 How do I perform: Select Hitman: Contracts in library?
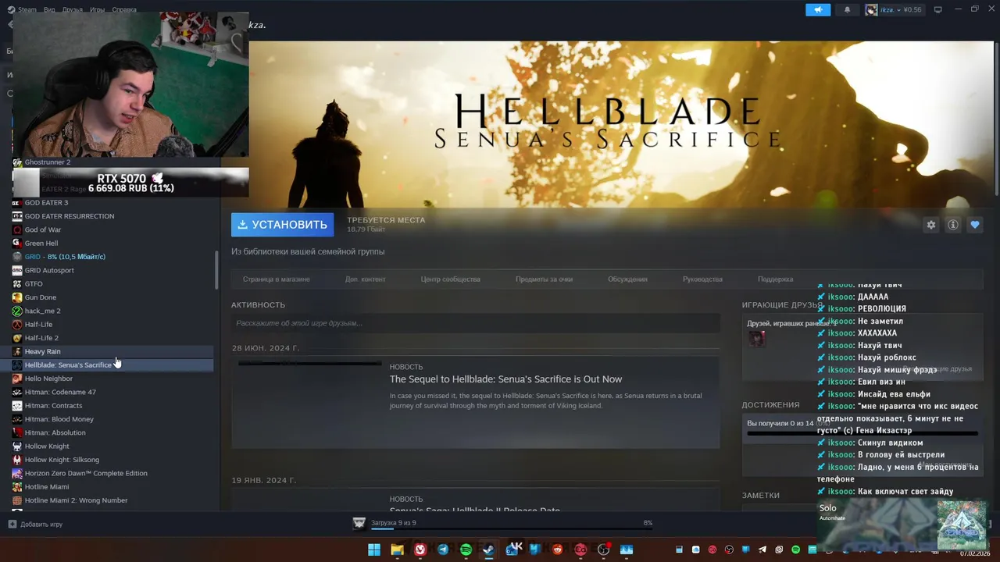[x=53, y=406]
